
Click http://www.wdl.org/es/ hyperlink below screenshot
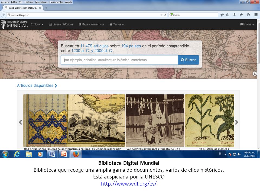pos(129,184)
